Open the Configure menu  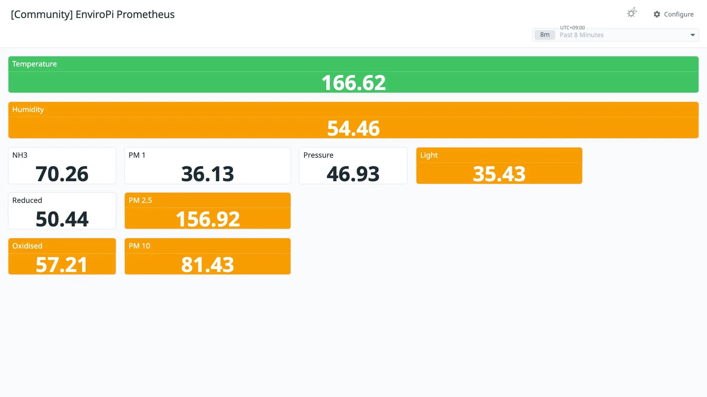click(673, 14)
